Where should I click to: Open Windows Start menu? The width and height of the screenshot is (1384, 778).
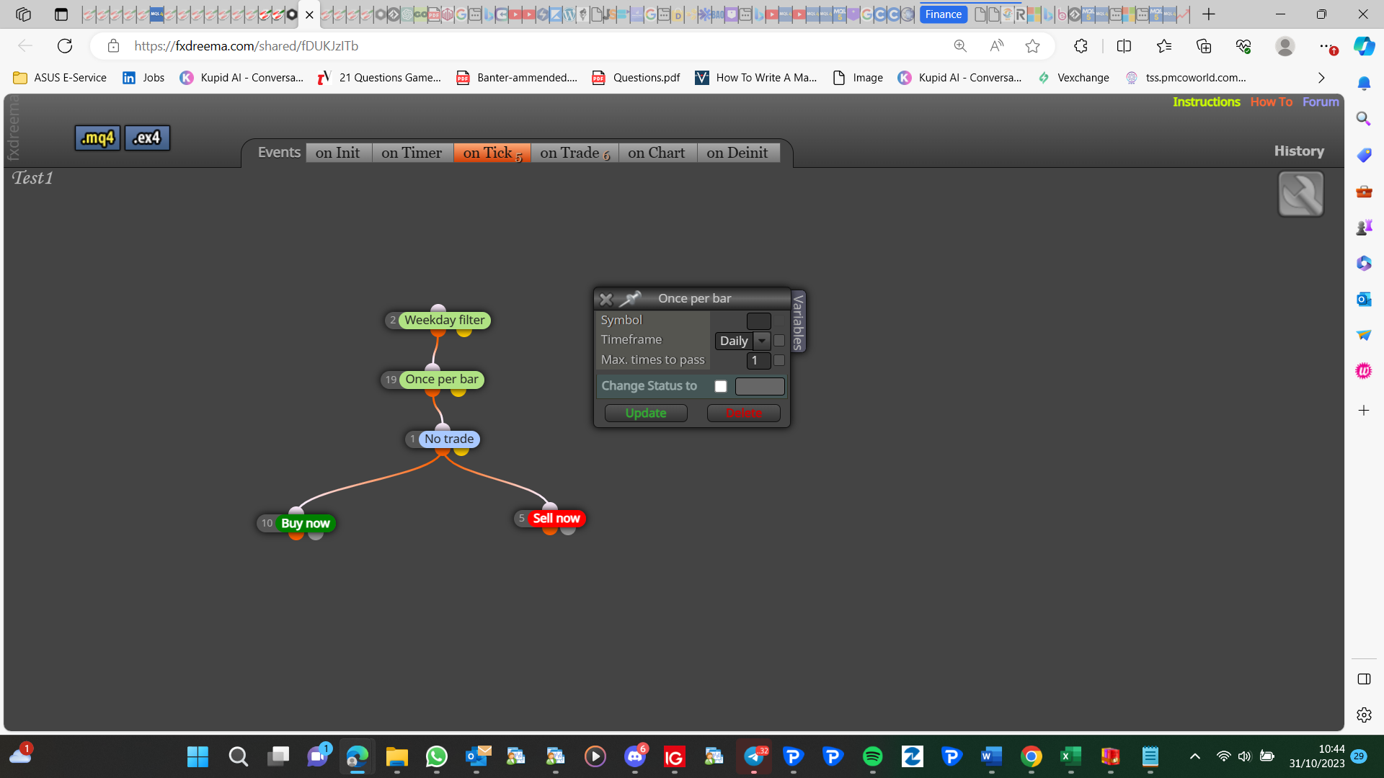pyautogui.click(x=198, y=756)
